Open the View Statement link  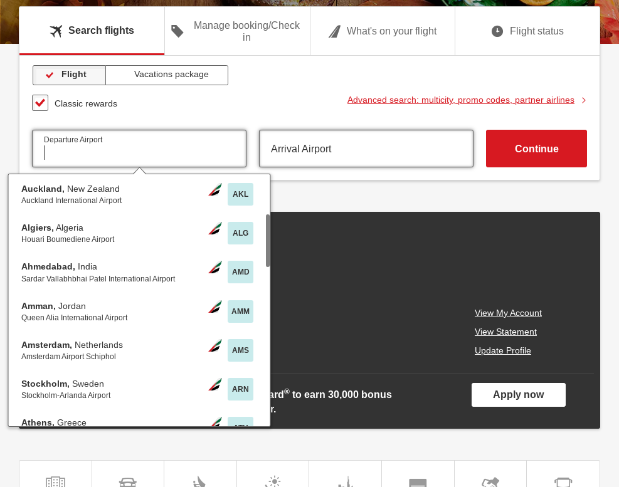(x=505, y=332)
